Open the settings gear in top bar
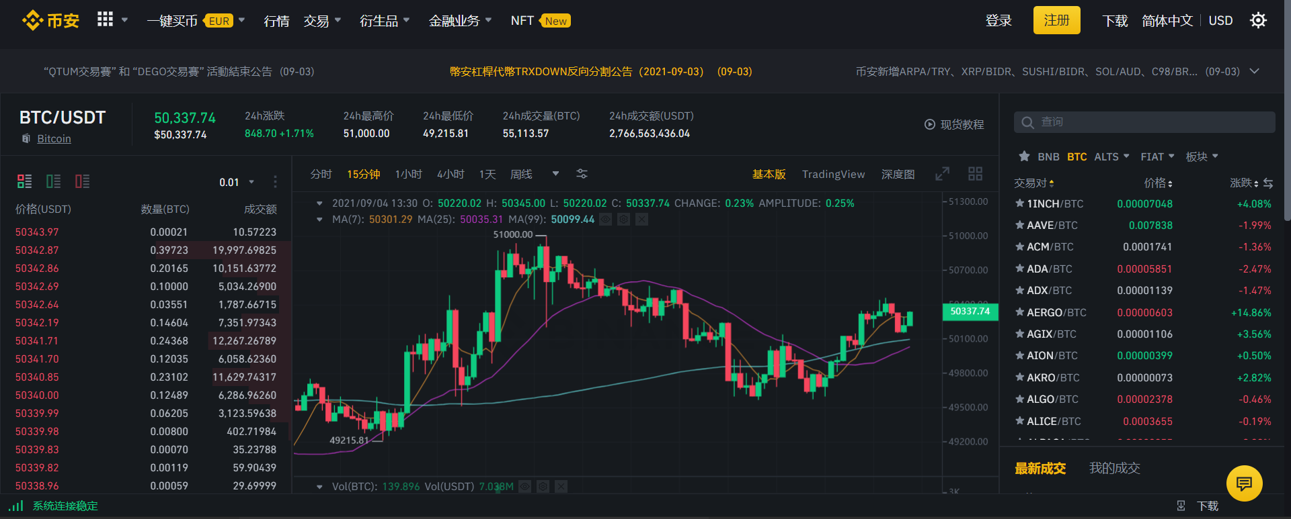This screenshot has height=519, width=1291. 1258,20
